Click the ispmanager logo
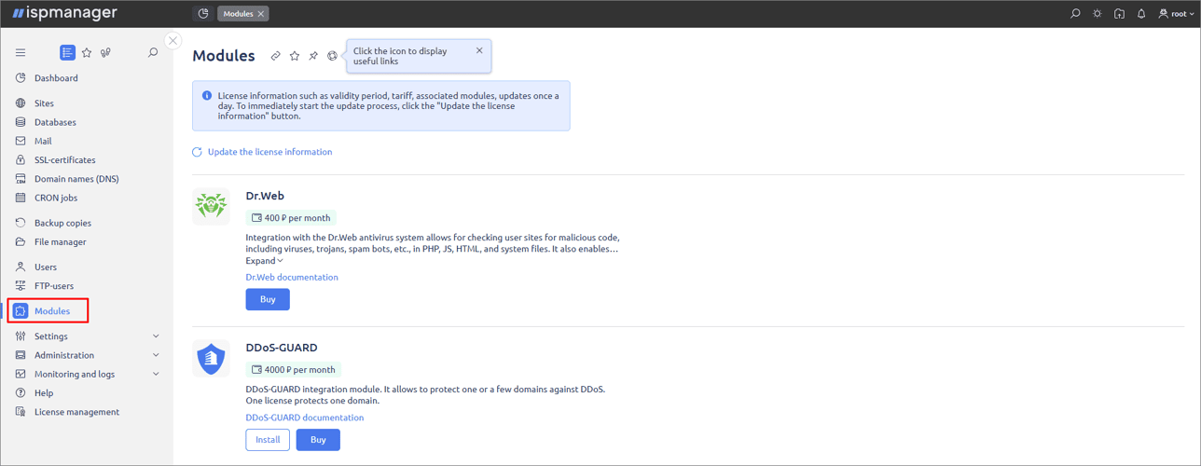The image size is (1201, 466). [64, 13]
